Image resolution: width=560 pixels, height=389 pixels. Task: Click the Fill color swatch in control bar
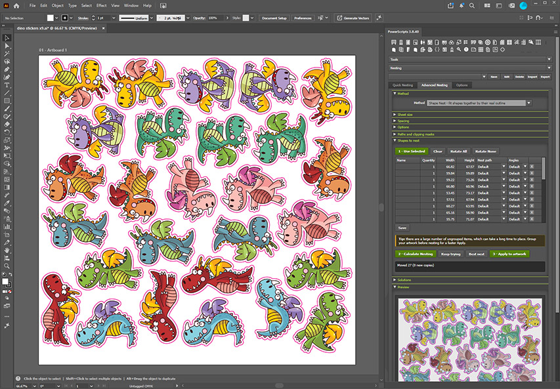51,18
